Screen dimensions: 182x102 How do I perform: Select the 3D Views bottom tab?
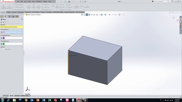click(17, 96)
